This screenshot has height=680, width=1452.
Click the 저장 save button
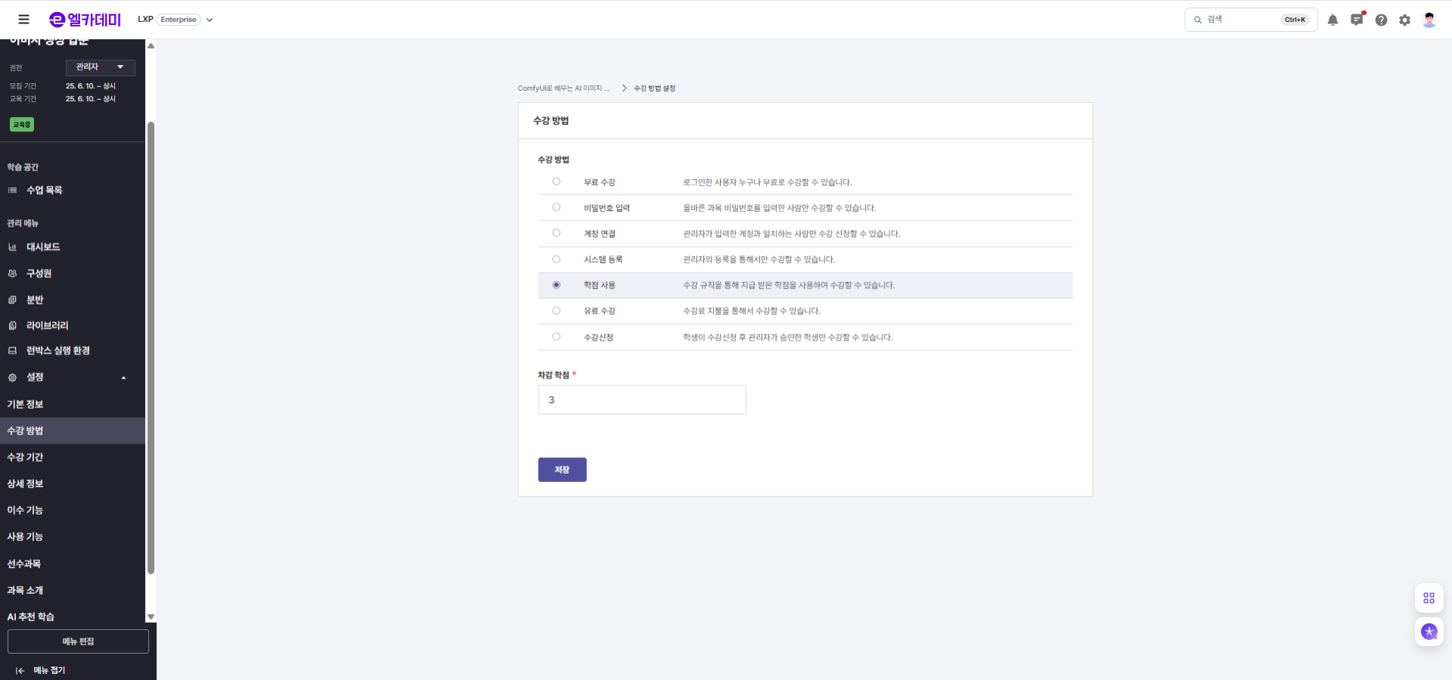[x=562, y=469]
